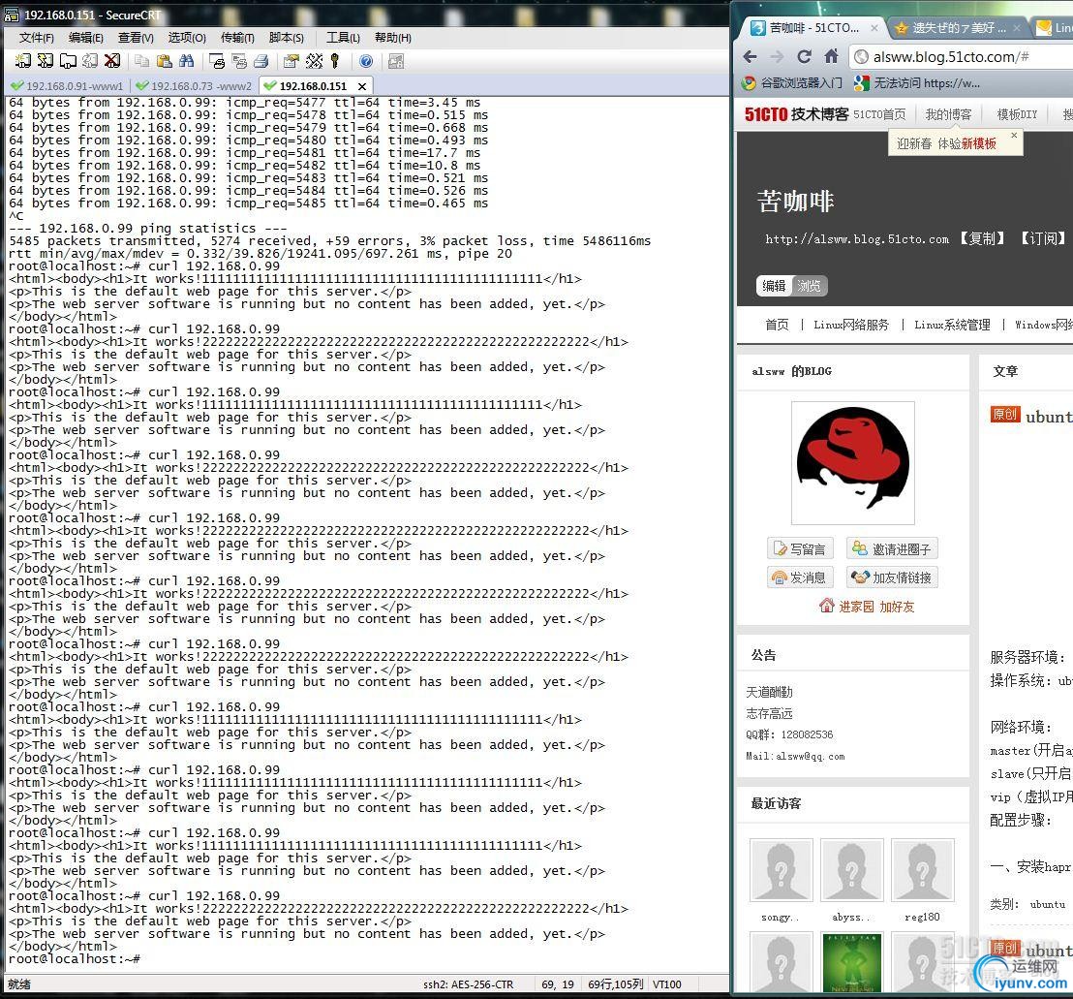The height and width of the screenshot is (999, 1073).
Task: Click the Paste clipboard icon
Action: [165, 62]
